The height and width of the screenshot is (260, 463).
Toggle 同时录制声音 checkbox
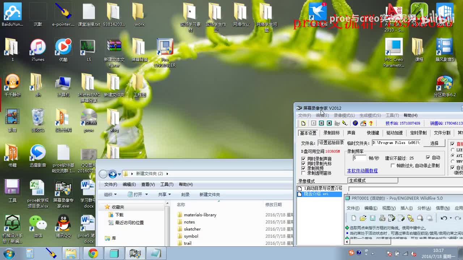coord(303,159)
